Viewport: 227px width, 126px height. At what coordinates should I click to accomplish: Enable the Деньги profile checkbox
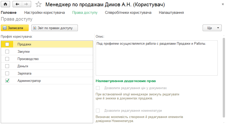click(7, 66)
